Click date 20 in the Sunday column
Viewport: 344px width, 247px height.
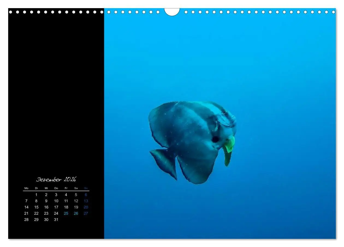[x=86, y=207]
